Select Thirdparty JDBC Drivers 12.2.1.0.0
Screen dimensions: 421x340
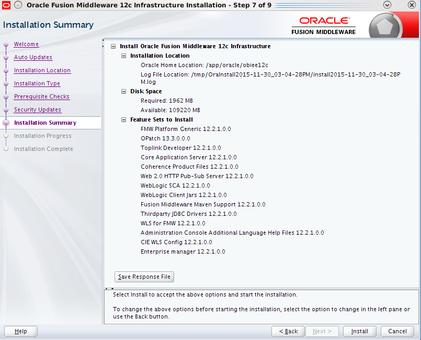(188, 214)
